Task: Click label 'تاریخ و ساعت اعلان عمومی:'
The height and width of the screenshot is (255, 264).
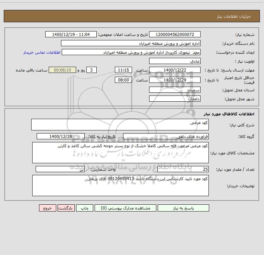Action: tap(123, 35)
